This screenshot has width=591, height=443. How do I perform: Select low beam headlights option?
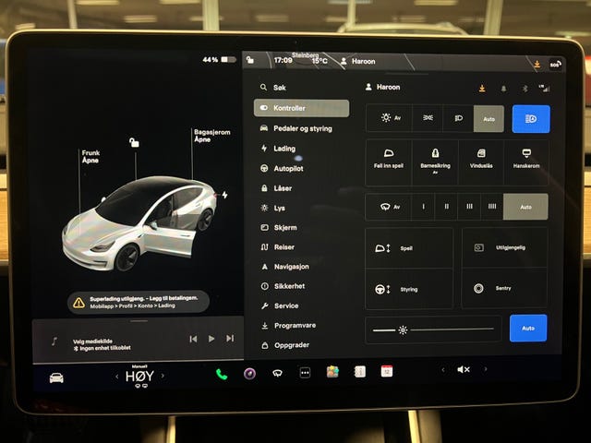(x=458, y=118)
